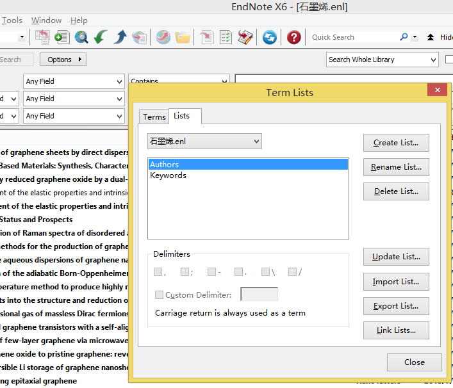Click the Import List button
Screen dimensions: 453x388
pyautogui.click(x=396, y=282)
